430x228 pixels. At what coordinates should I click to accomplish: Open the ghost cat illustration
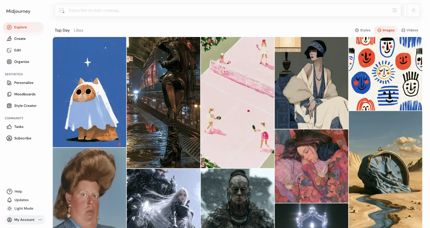click(89, 92)
